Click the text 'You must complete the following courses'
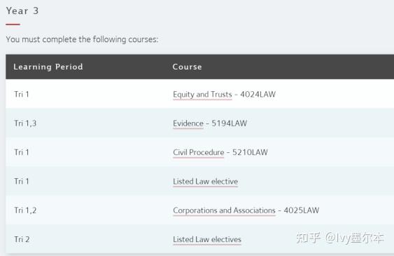This screenshot has height=256, width=394. click(82, 39)
